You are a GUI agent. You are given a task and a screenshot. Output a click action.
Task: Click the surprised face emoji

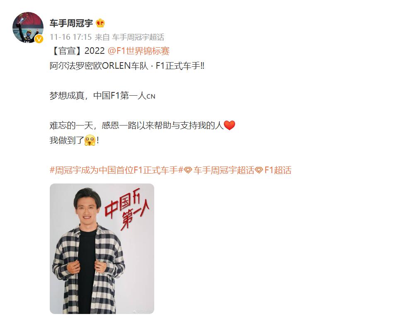(90, 140)
